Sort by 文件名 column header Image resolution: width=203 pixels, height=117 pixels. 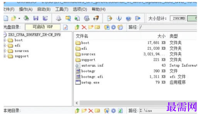(x=82, y=36)
